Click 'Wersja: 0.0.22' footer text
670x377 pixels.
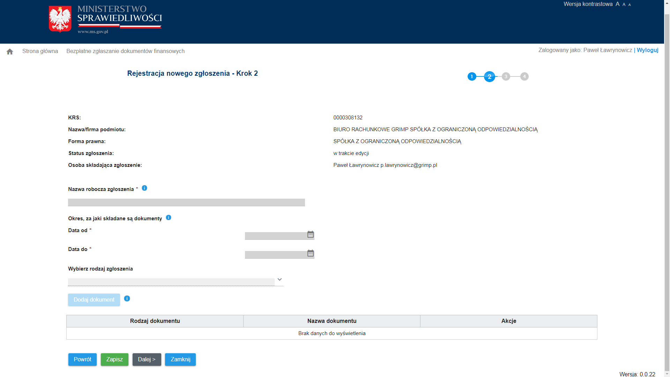point(637,374)
